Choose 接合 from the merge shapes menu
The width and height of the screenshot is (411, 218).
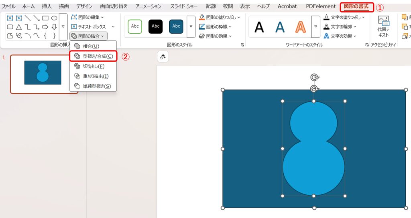pos(91,46)
